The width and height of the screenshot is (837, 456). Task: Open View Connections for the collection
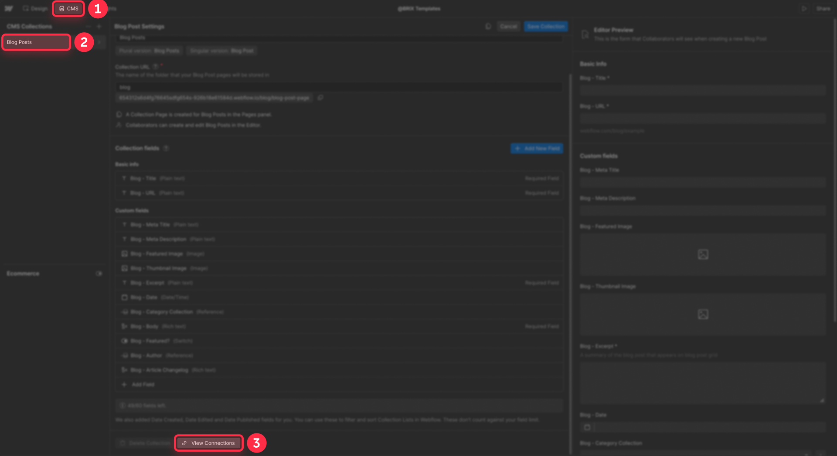pos(208,443)
